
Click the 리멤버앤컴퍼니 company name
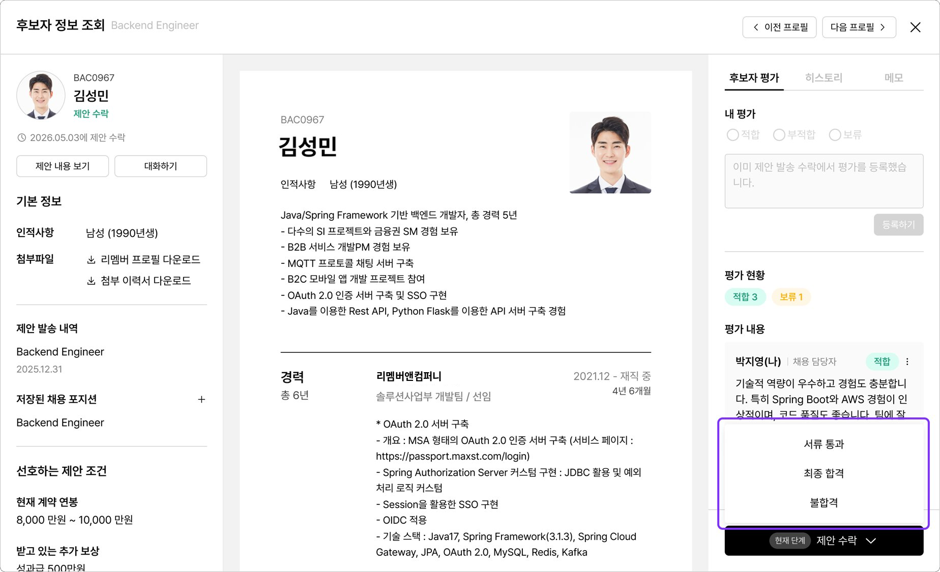tap(408, 376)
